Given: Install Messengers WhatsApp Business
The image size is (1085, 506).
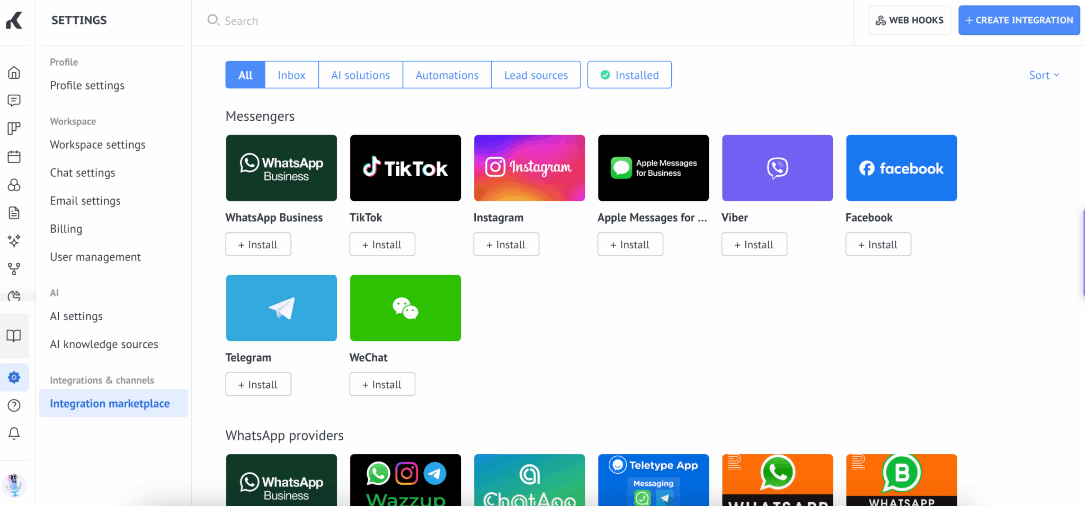Looking at the screenshot, I should click(x=258, y=245).
